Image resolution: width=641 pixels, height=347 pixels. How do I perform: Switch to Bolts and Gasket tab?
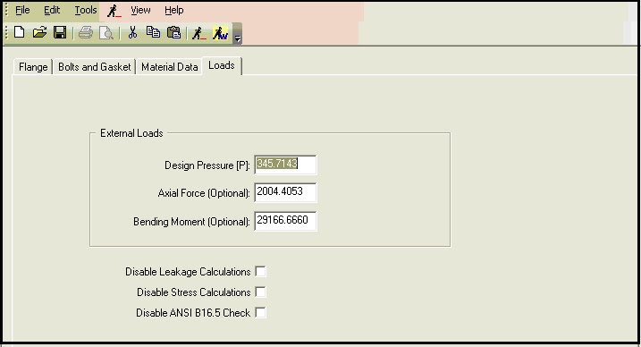tap(95, 67)
